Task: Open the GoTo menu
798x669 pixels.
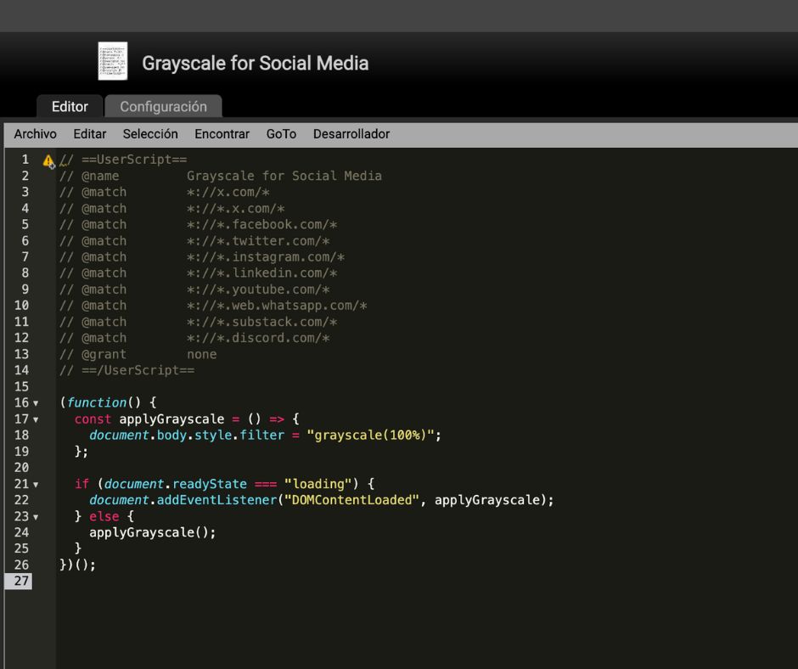Action: pos(282,134)
